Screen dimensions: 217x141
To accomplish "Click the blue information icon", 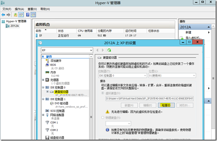I will [x=108, y=130].
